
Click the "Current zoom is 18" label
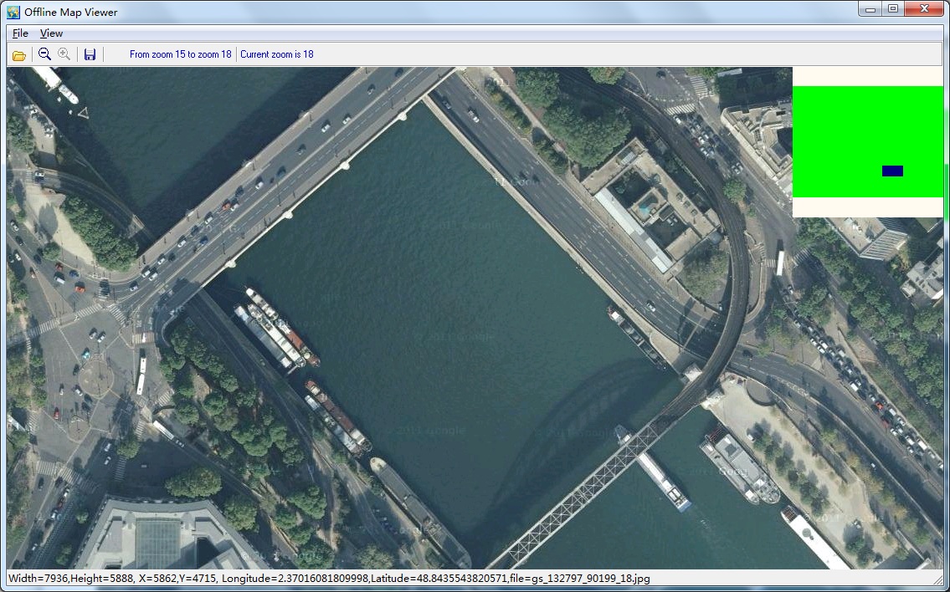coord(277,54)
